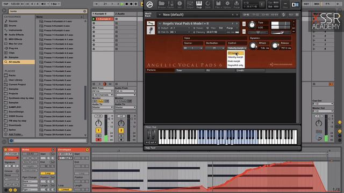
Task: Click Add Folder in Places
Action: 16,135
